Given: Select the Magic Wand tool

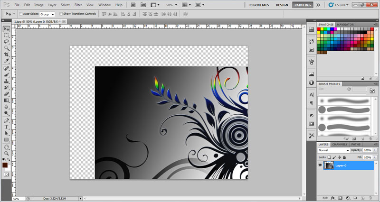Looking at the screenshot, I should pyautogui.click(x=7, y=48).
